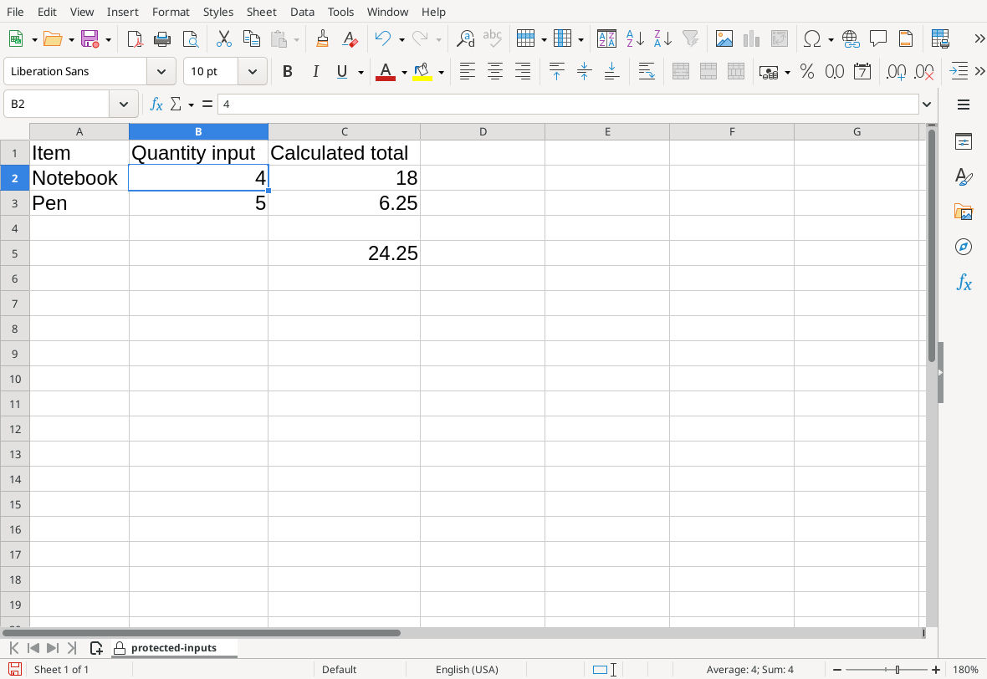Open Find and Replace

pyautogui.click(x=466, y=39)
